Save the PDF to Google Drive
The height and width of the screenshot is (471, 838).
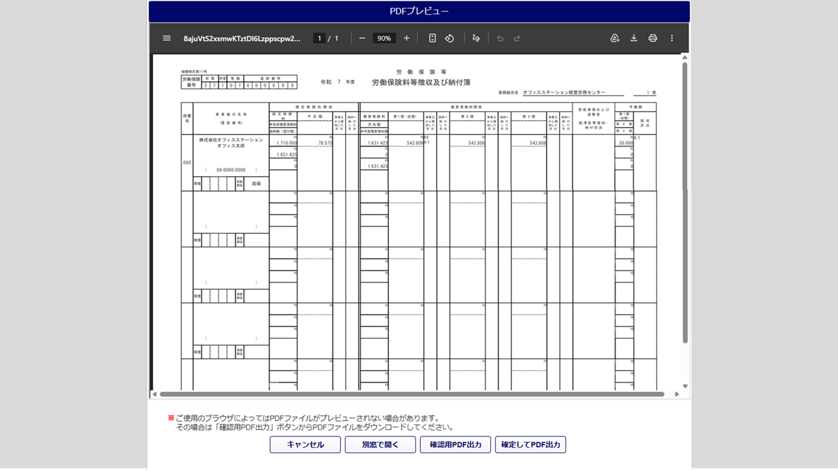click(615, 39)
